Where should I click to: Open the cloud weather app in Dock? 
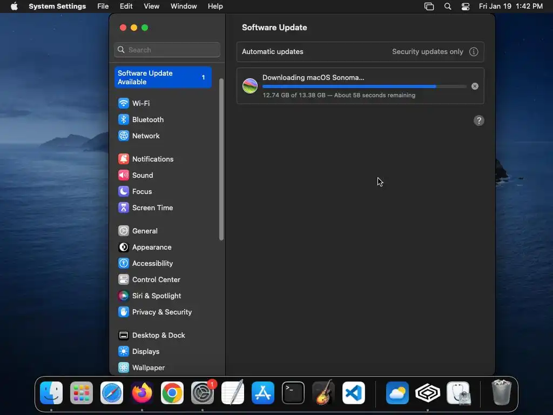pyautogui.click(x=397, y=393)
